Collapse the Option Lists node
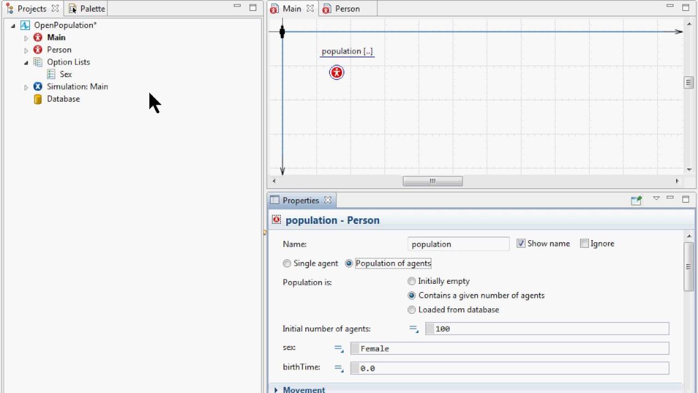This screenshot has height=393, width=698. (26, 62)
